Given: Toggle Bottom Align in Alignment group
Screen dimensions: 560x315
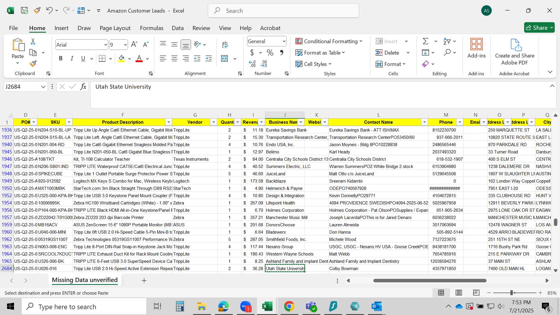Looking at the screenshot, I should [x=186, y=44].
